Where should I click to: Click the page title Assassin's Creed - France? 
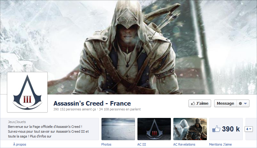coord(92,103)
